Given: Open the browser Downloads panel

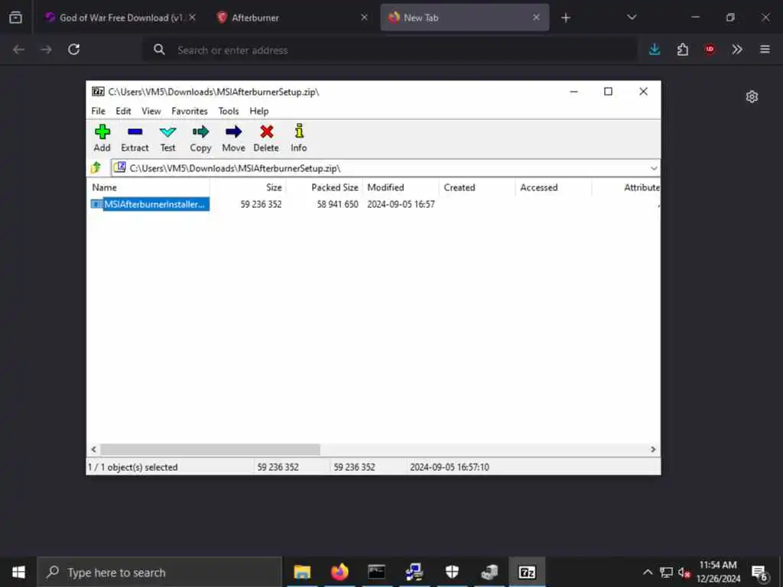Looking at the screenshot, I should [655, 50].
